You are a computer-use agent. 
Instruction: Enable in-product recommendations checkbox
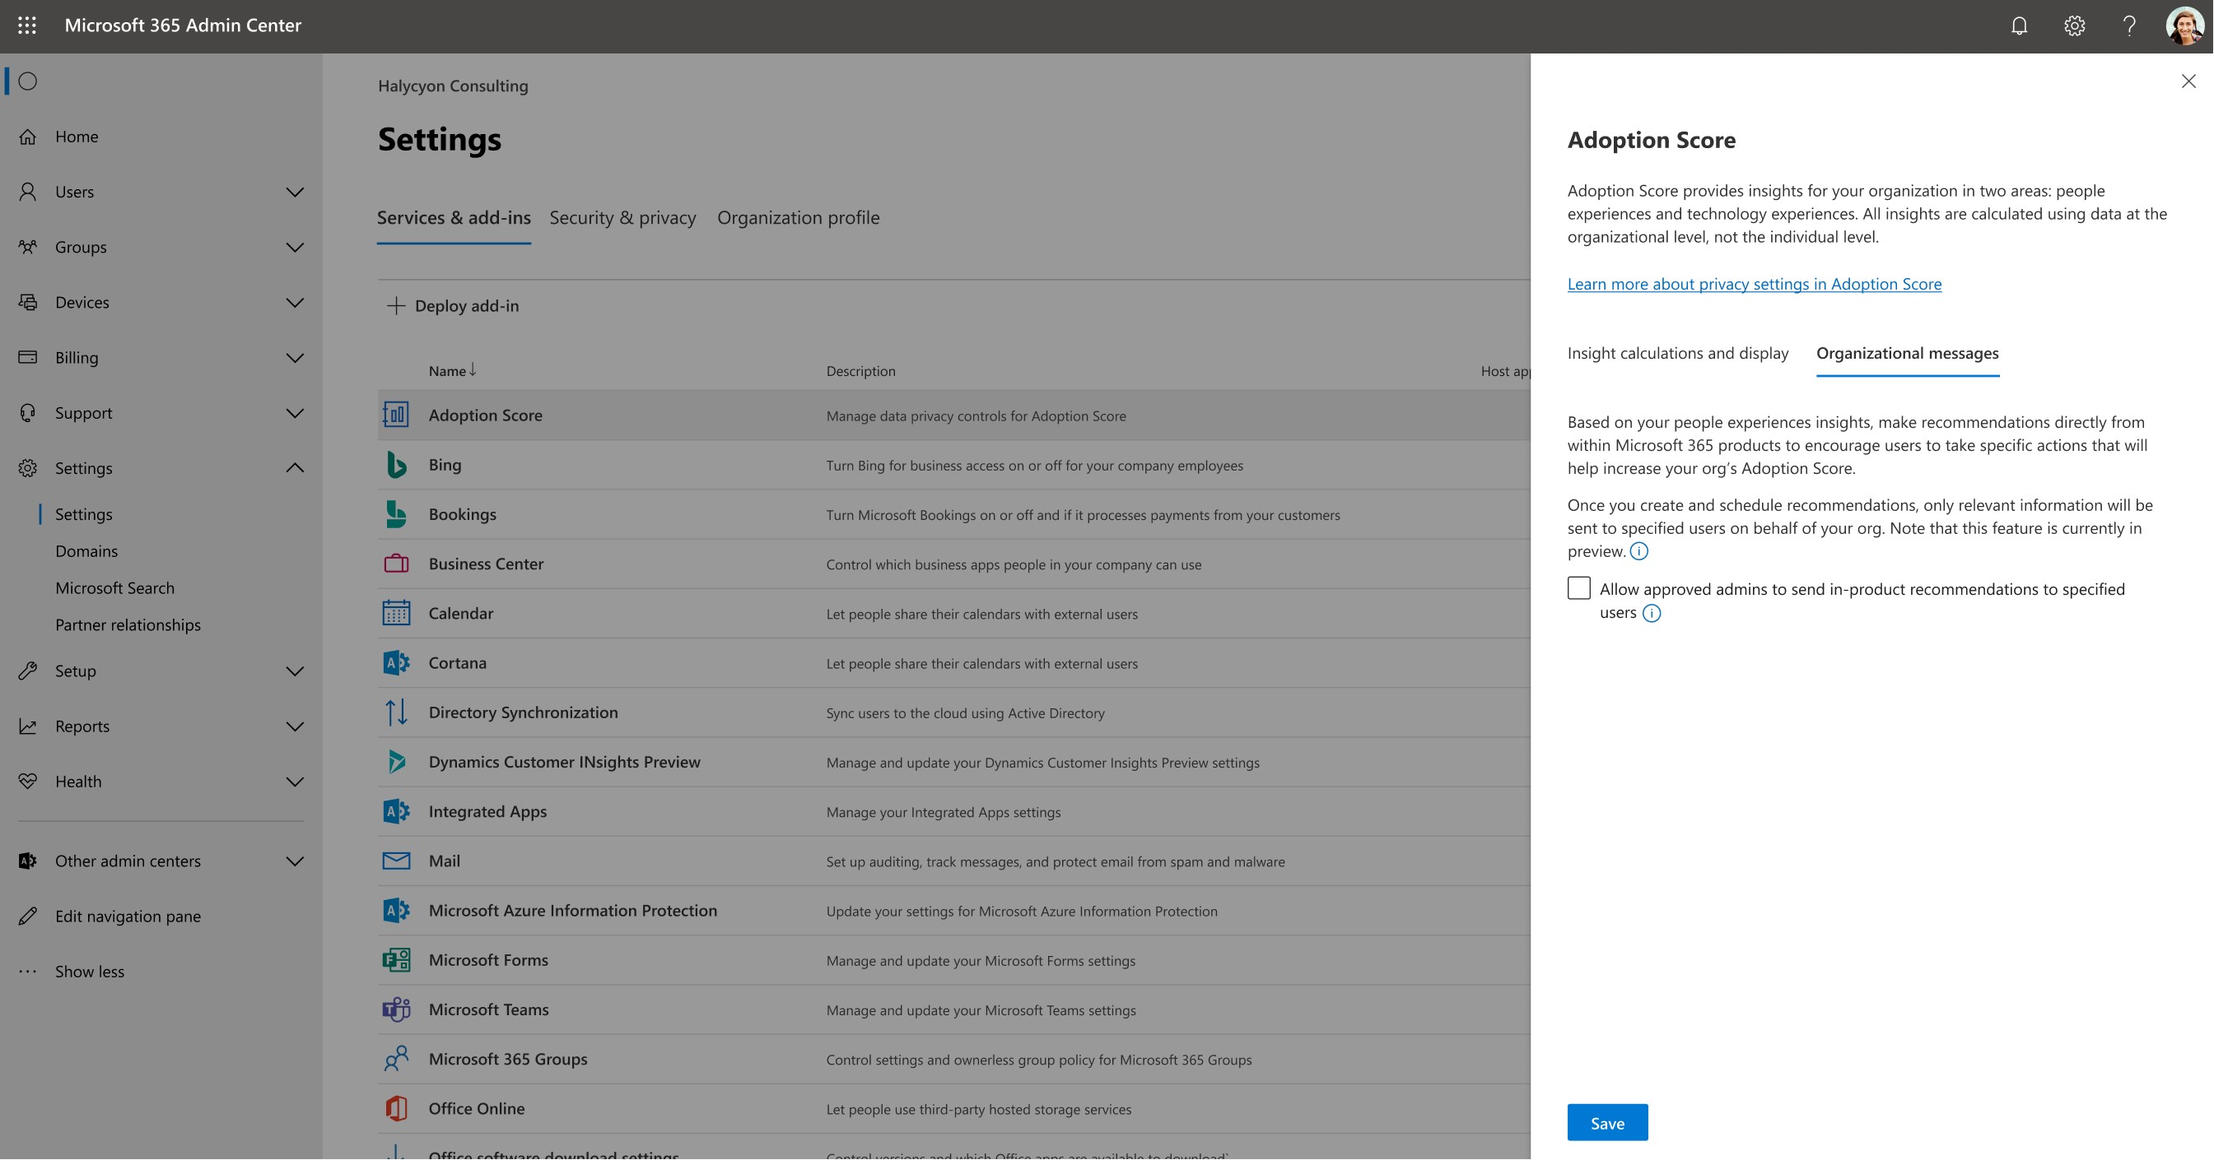click(x=1579, y=588)
